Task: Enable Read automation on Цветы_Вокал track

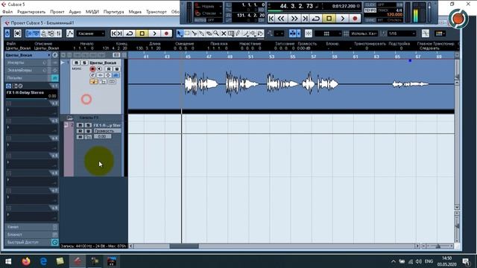Action: click(109, 69)
